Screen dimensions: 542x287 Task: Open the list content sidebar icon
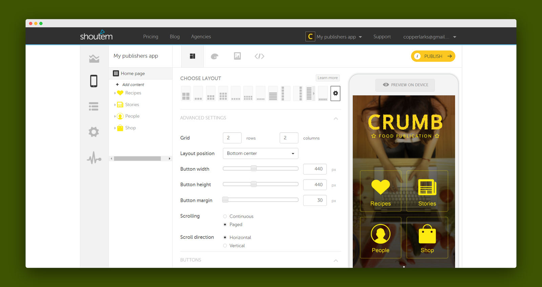tap(94, 106)
